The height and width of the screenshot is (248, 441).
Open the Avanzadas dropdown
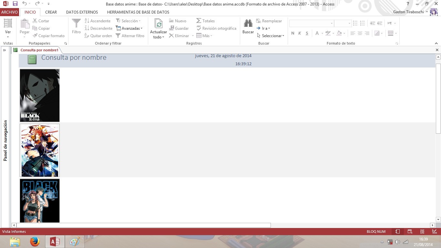[129, 28]
